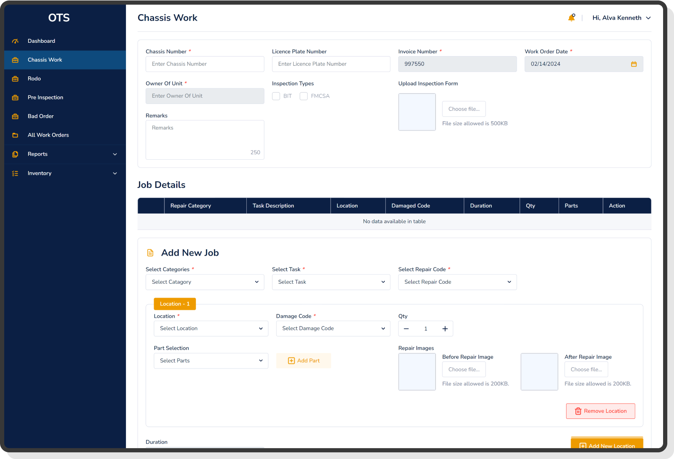The height and width of the screenshot is (459, 674).
Task: Click the Add New Location button
Action: tap(606, 446)
